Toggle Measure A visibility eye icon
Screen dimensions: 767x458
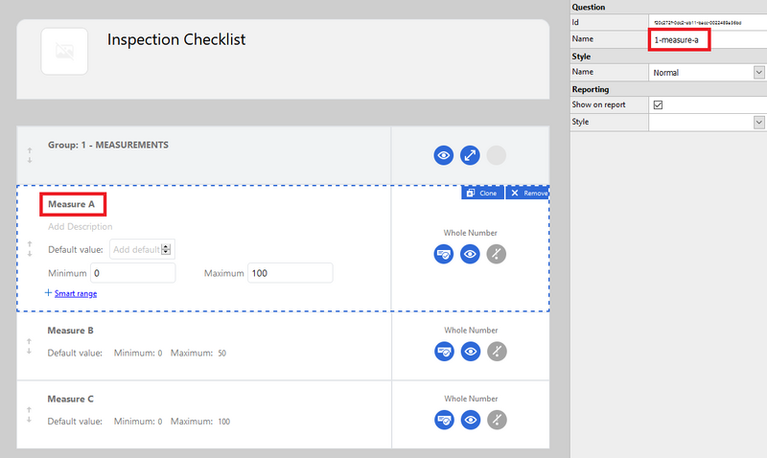[x=470, y=254]
